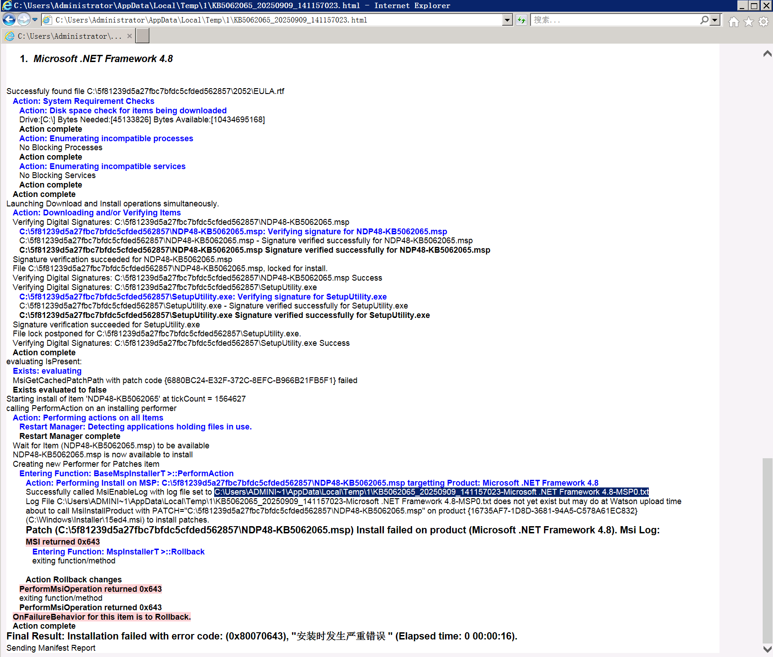The height and width of the screenshot is (657, 773).
Task: Click 'File lock postponed for' SetupUtility.exe line
Action: coord(157,334)
